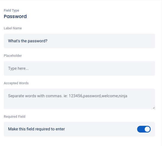Click the blue track of required toggle

140,129
